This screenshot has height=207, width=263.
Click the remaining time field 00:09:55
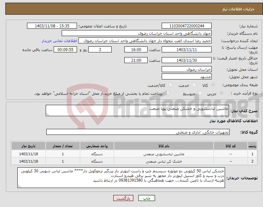pos(65,49)
